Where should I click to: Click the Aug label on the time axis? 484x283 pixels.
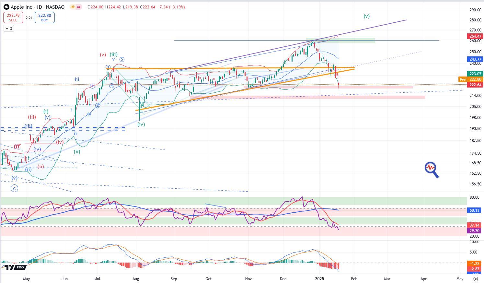click(x=136, y=279)
